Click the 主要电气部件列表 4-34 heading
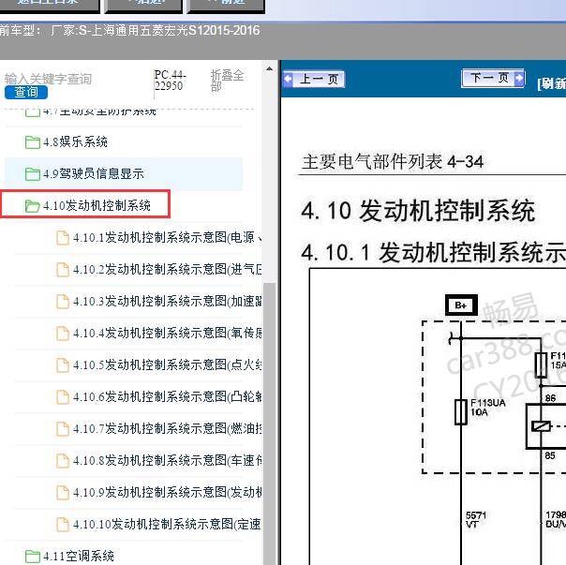Image resolution: width=566 pixels, height=565 pixels. pyautogui.click(x=393, y=162)
